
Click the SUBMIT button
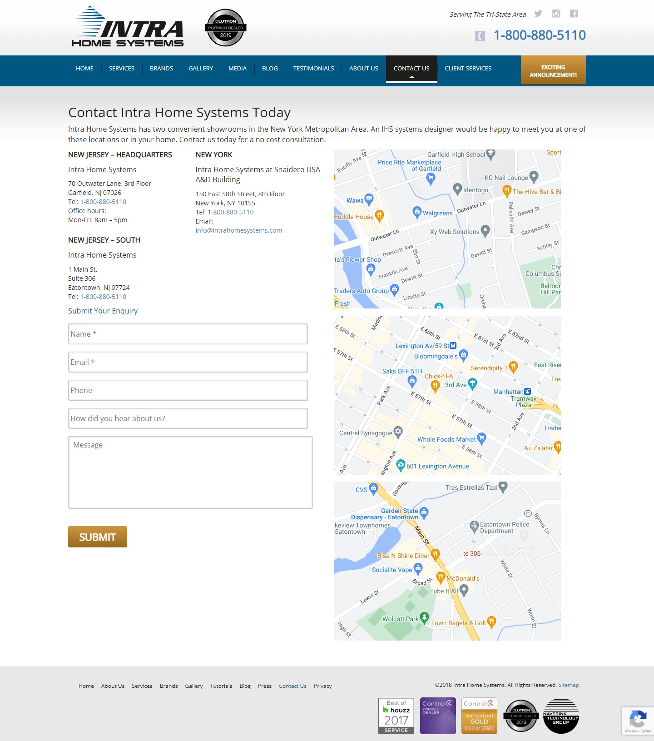coord(98,537)
